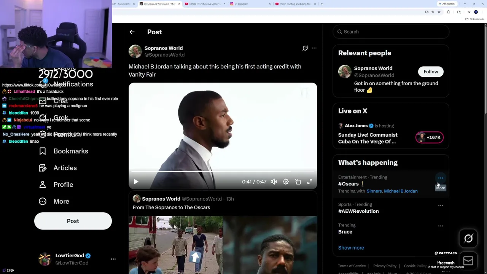Open browser zoom magnifier icon
This screenshot has width=487, height=274.
click(433, 12)
